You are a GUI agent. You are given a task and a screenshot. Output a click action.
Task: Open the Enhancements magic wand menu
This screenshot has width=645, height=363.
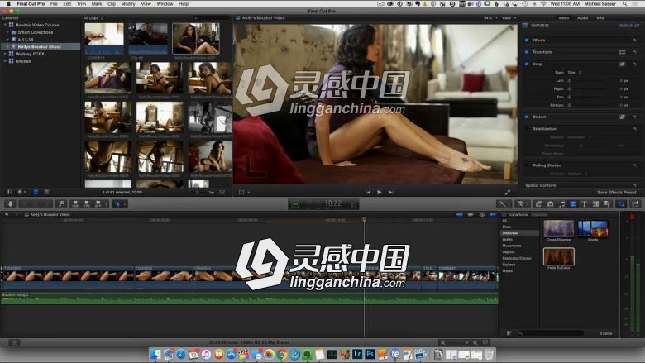tap(504, 204)
